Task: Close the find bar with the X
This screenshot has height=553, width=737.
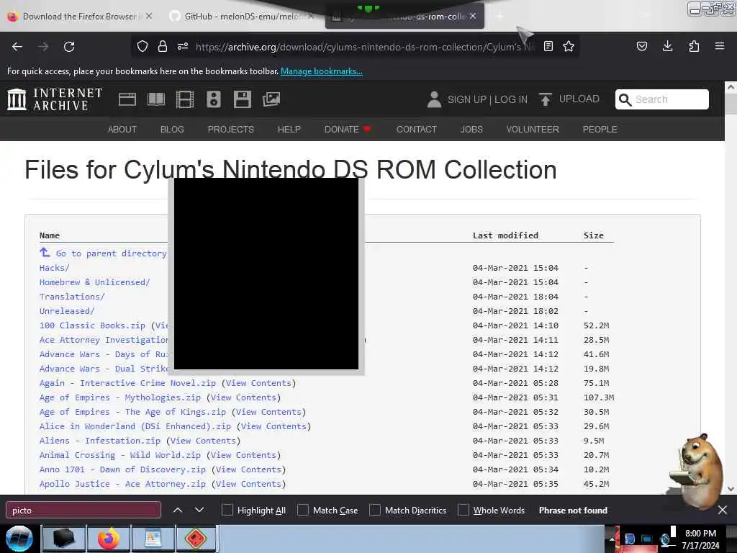Action: click(x=723, y=510)
